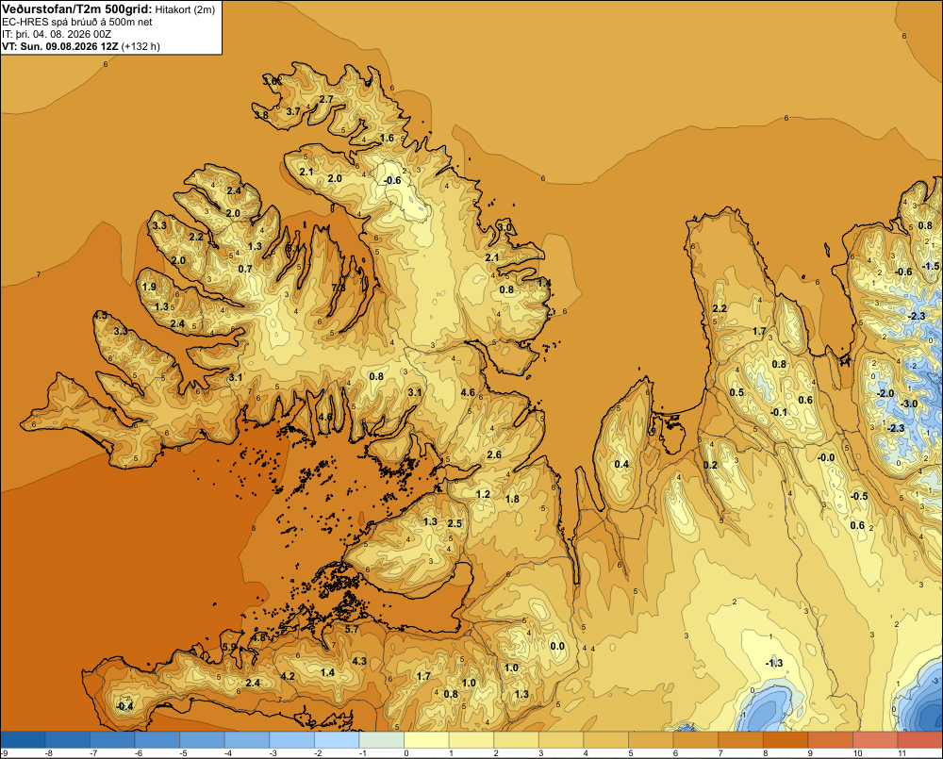Click the legend swatch between 4 and 5

[x=606, y=739]
